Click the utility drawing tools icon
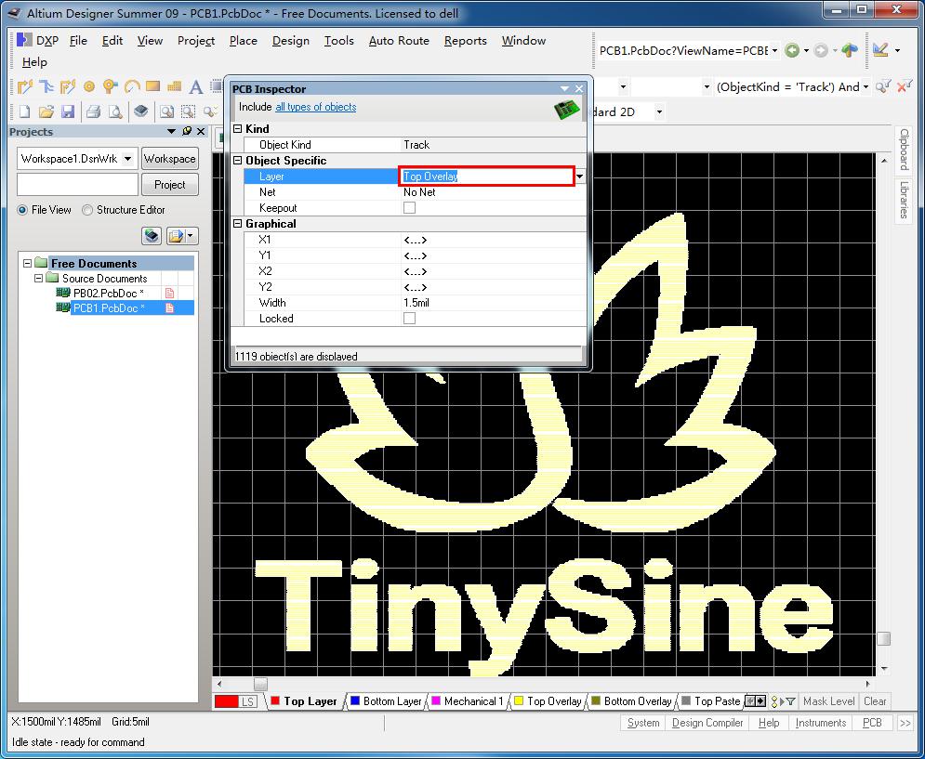925x759 pixels. pyautogui.click(x=880, y=51)
